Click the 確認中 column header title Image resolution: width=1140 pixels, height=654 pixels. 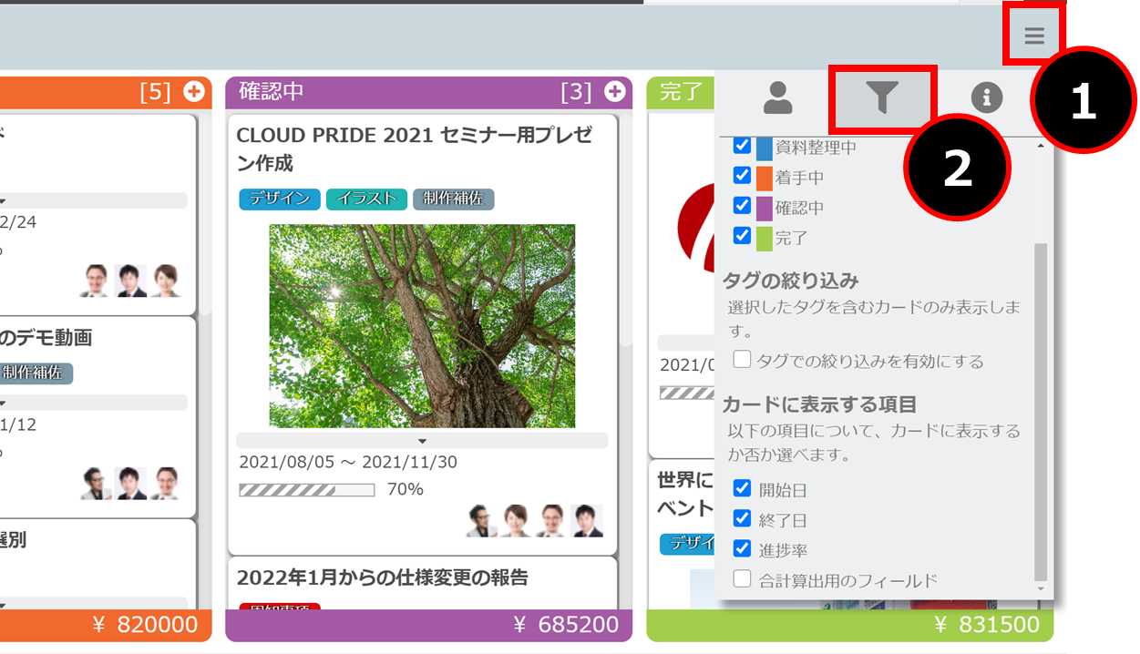tap(272, 91)
